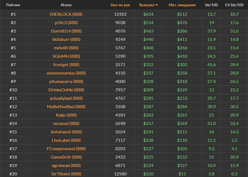Click the Рейтинг column header
The height and width of the screenshot is (177, 248).
click(x=13, y=5)
